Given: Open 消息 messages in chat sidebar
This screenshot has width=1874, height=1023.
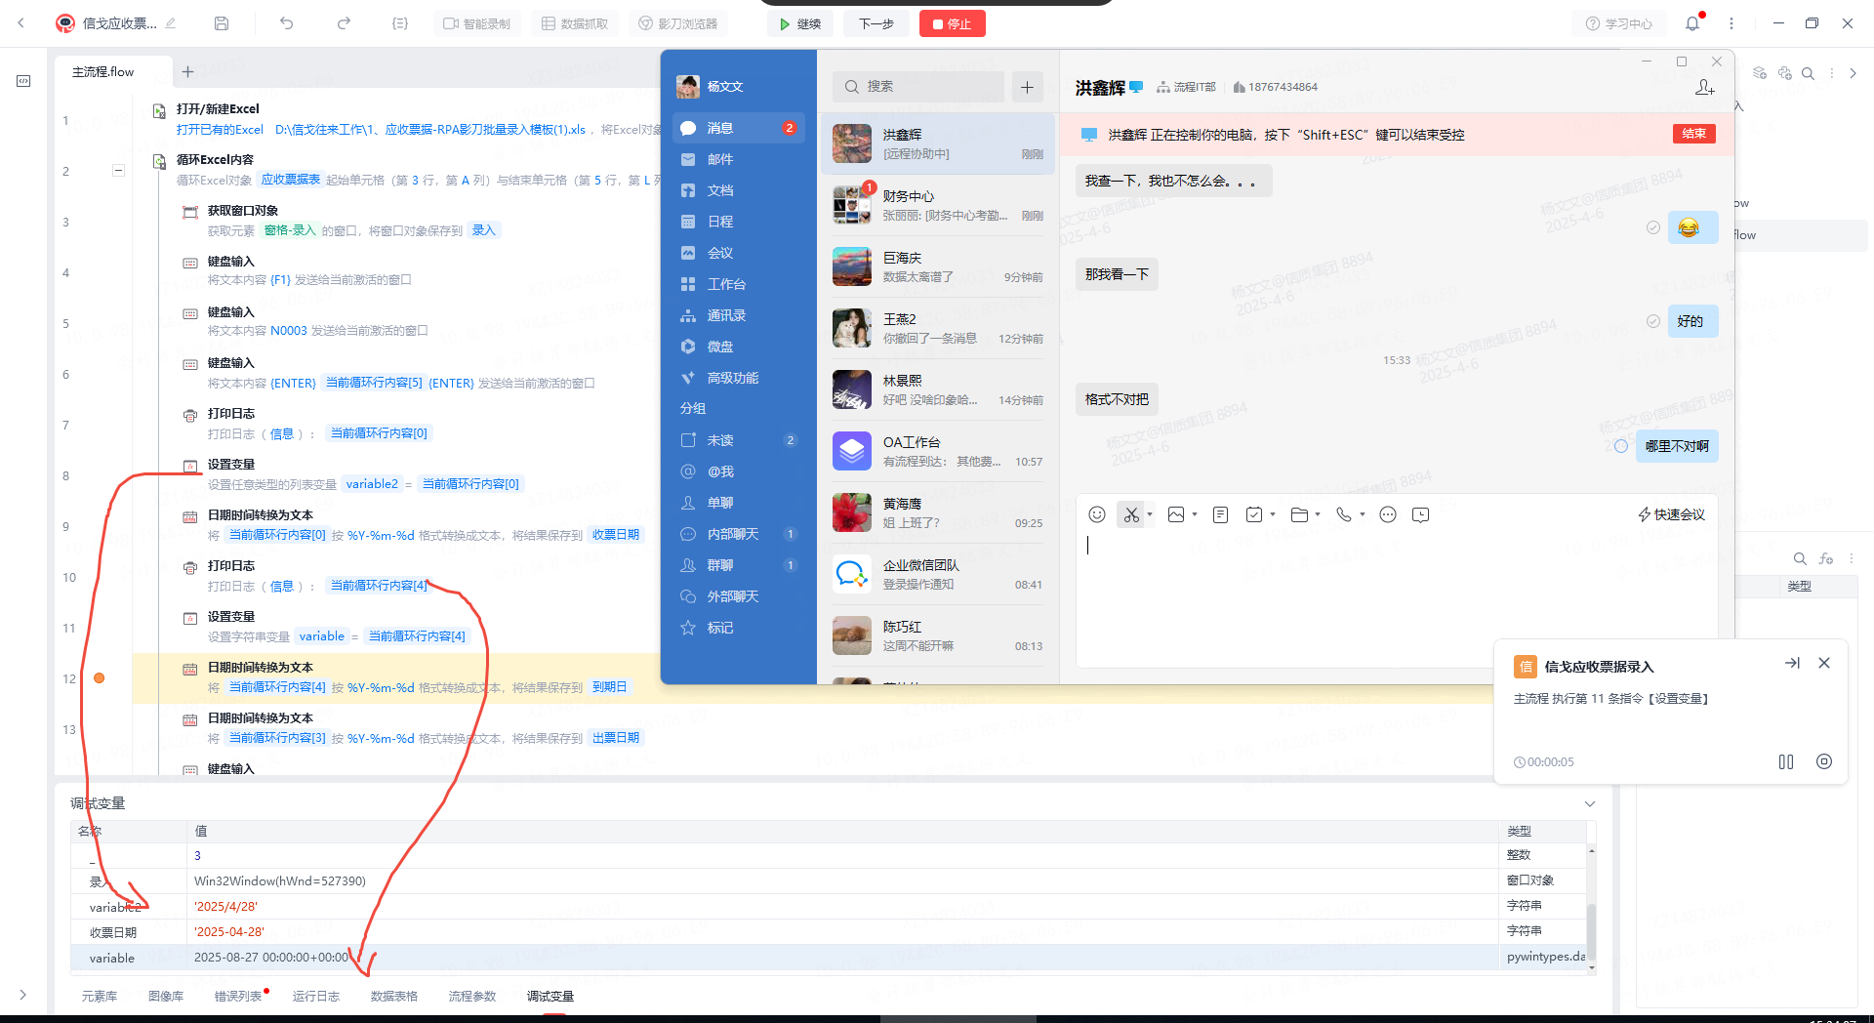Looking at the screenshot, I should coord(739,128).
